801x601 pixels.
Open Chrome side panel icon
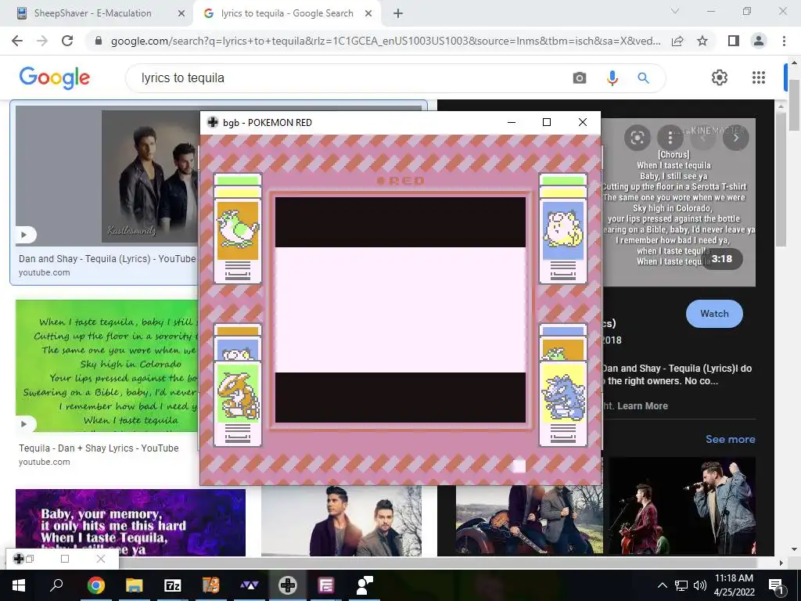(734, 41)
